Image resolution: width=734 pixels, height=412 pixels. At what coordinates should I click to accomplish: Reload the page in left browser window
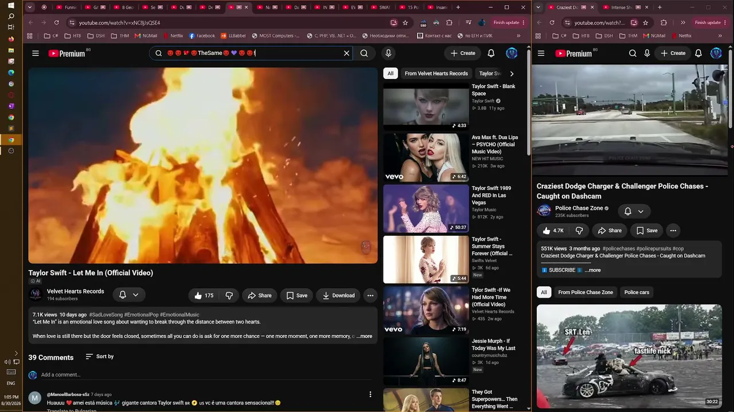tap(56, 23)
